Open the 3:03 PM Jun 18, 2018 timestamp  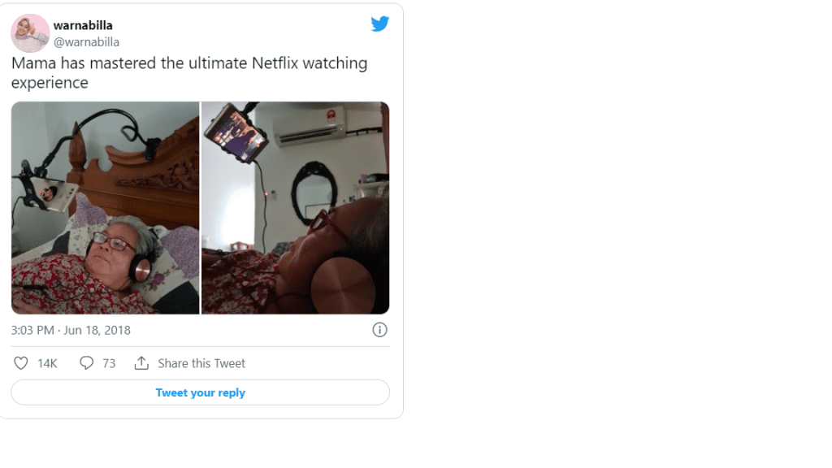(x=71, y=330)
